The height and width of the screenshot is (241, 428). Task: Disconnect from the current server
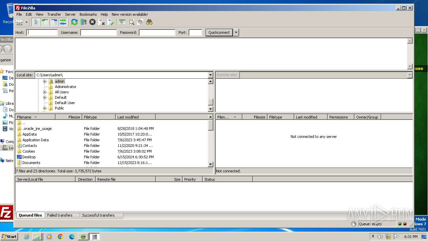tap(101, 22)
